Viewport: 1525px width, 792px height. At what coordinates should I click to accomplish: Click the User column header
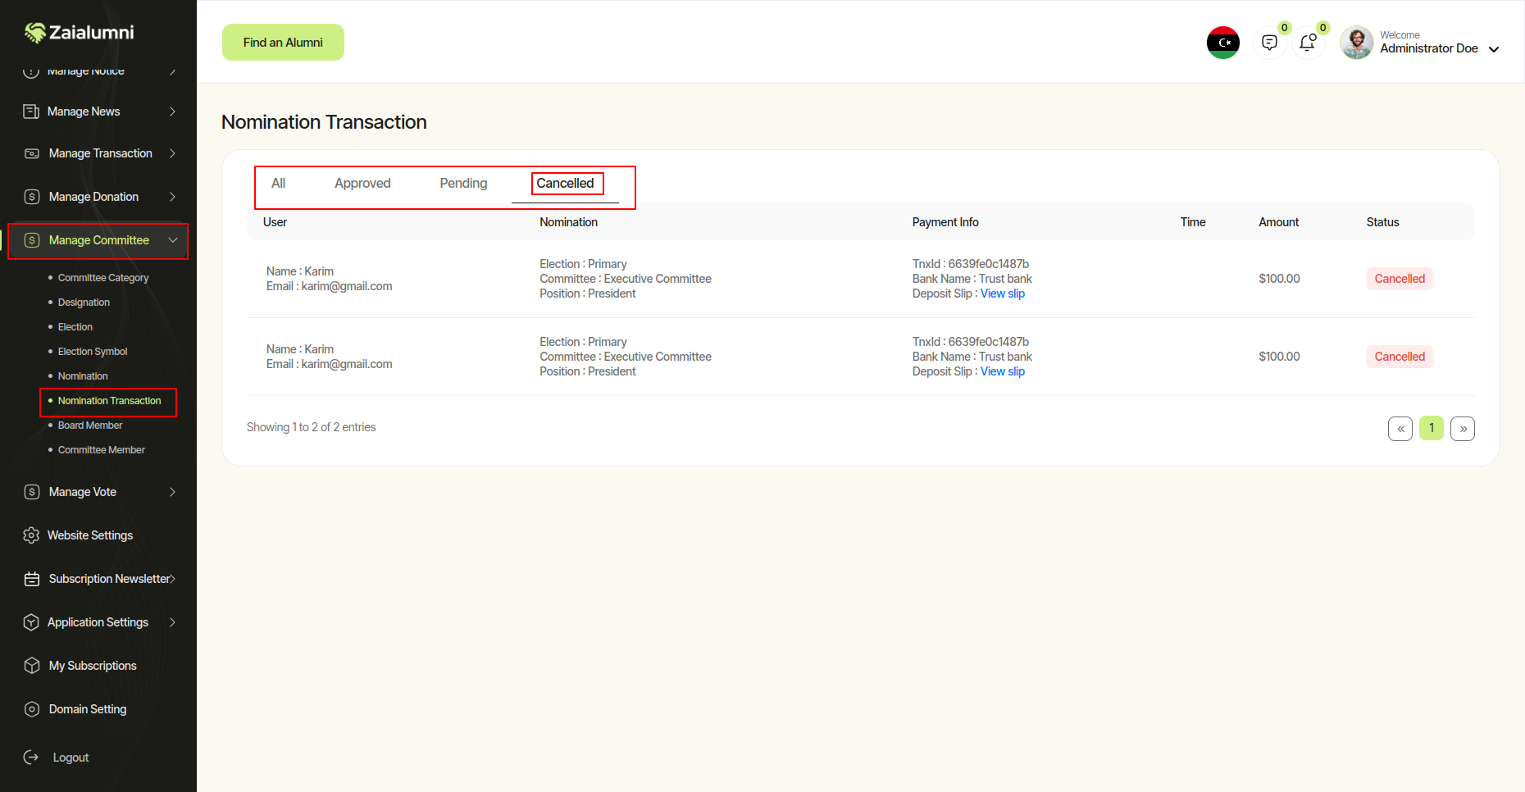click(275, 222)
